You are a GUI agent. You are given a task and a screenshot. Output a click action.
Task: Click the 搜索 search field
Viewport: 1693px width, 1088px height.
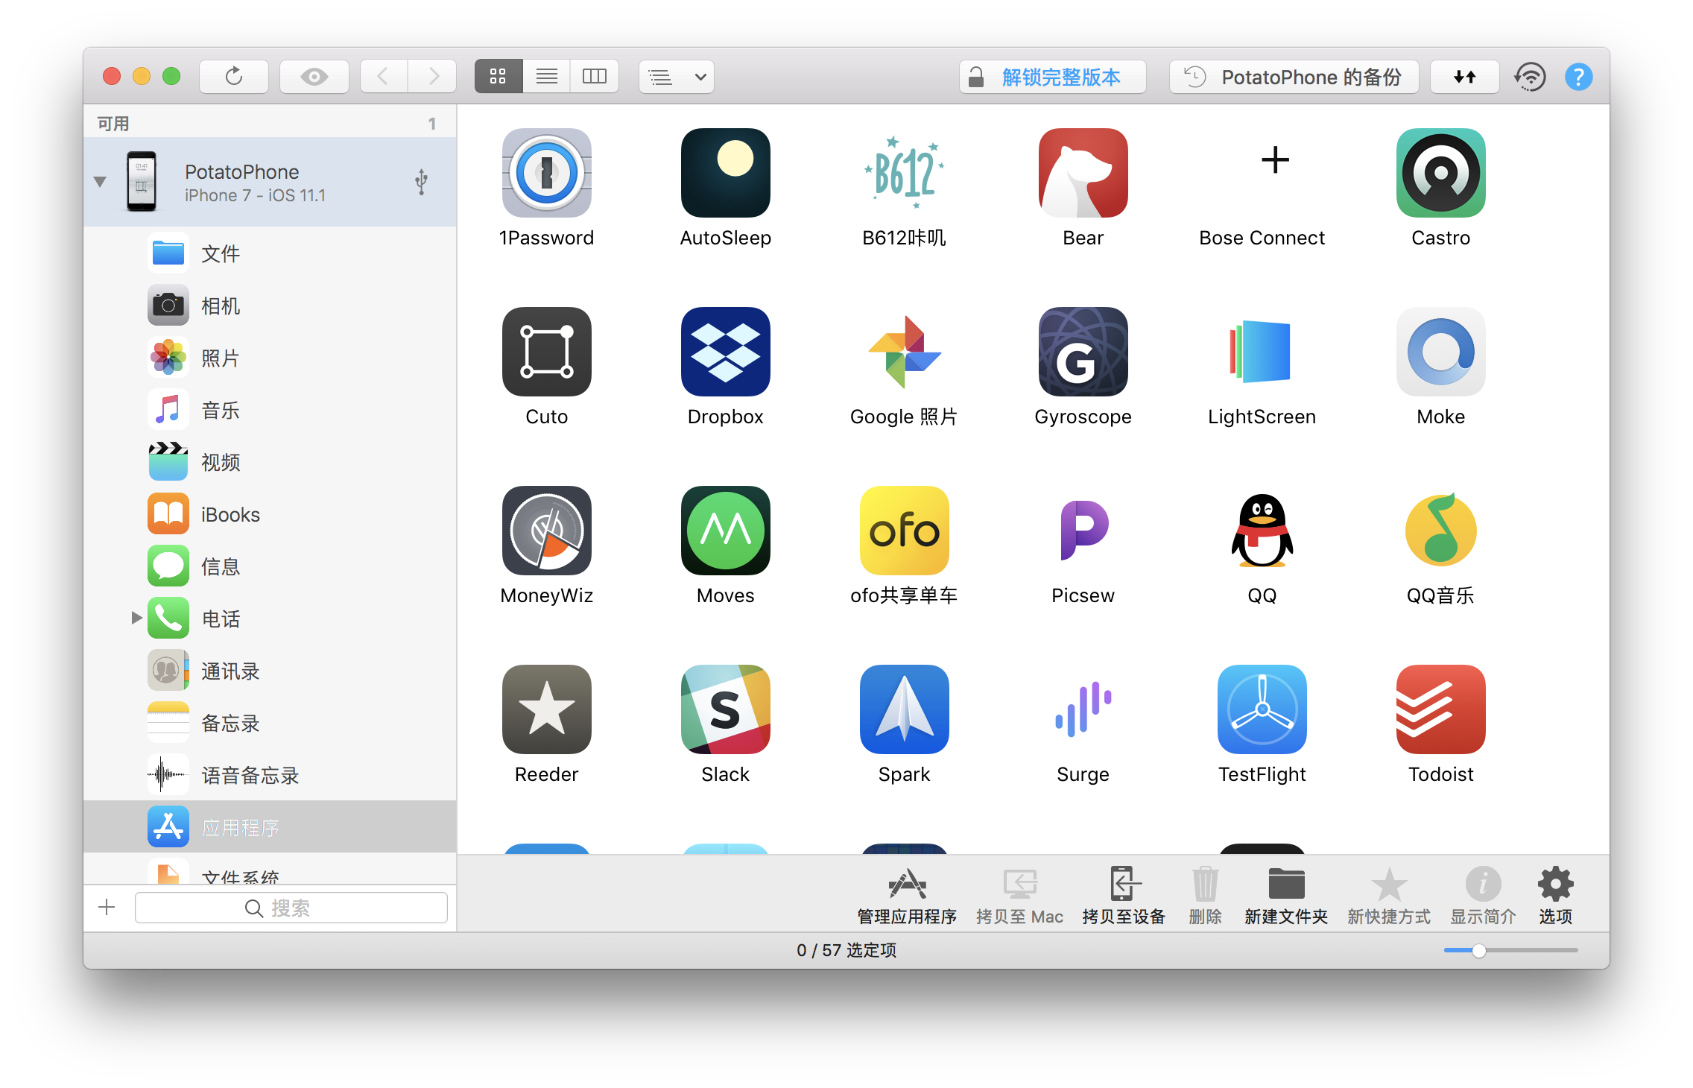pyautogui.click(x=291, y=908)
